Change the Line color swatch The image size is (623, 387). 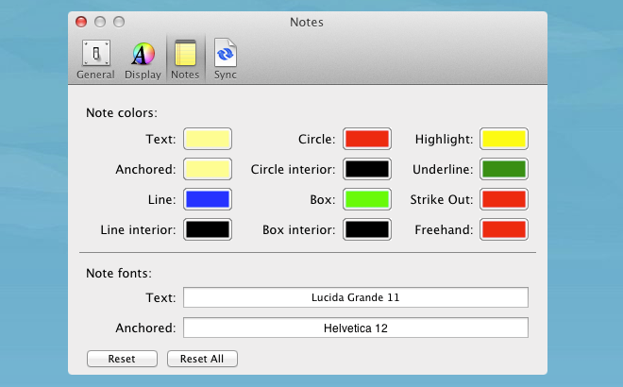click(x=208, y=199)
